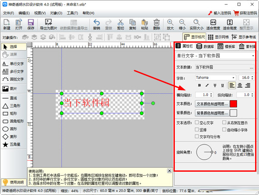
Task: Click the 文本颜色和透明度 button
Action: tap(212, 104)
